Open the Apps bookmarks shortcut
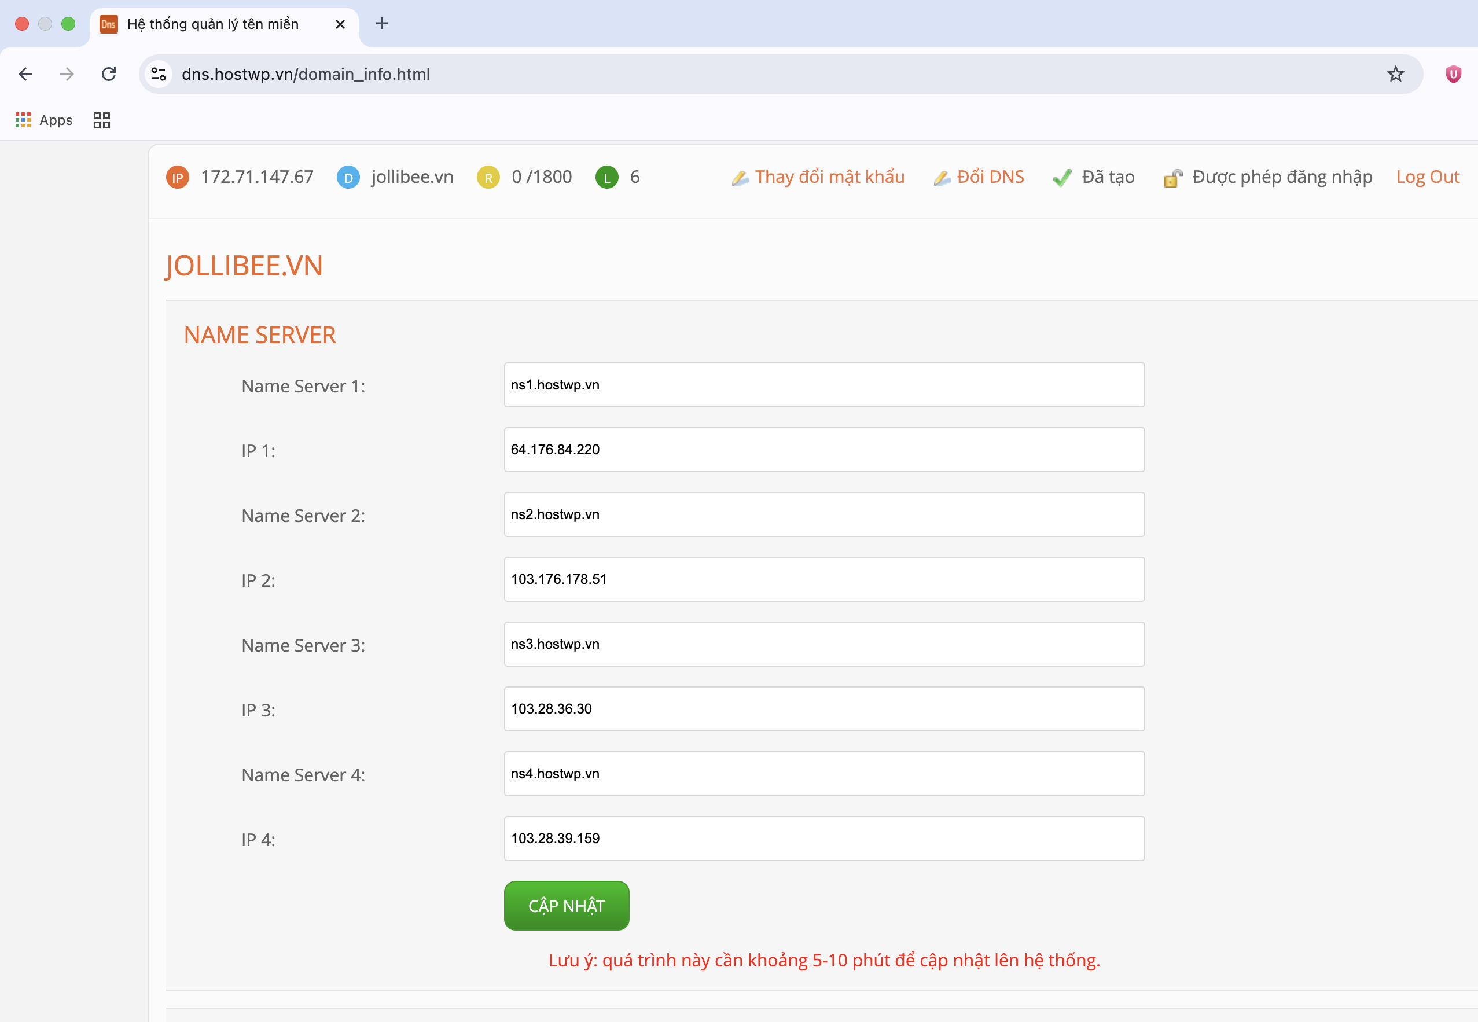The width and height of the screenshot is (1478, 1022). (43, 120)
